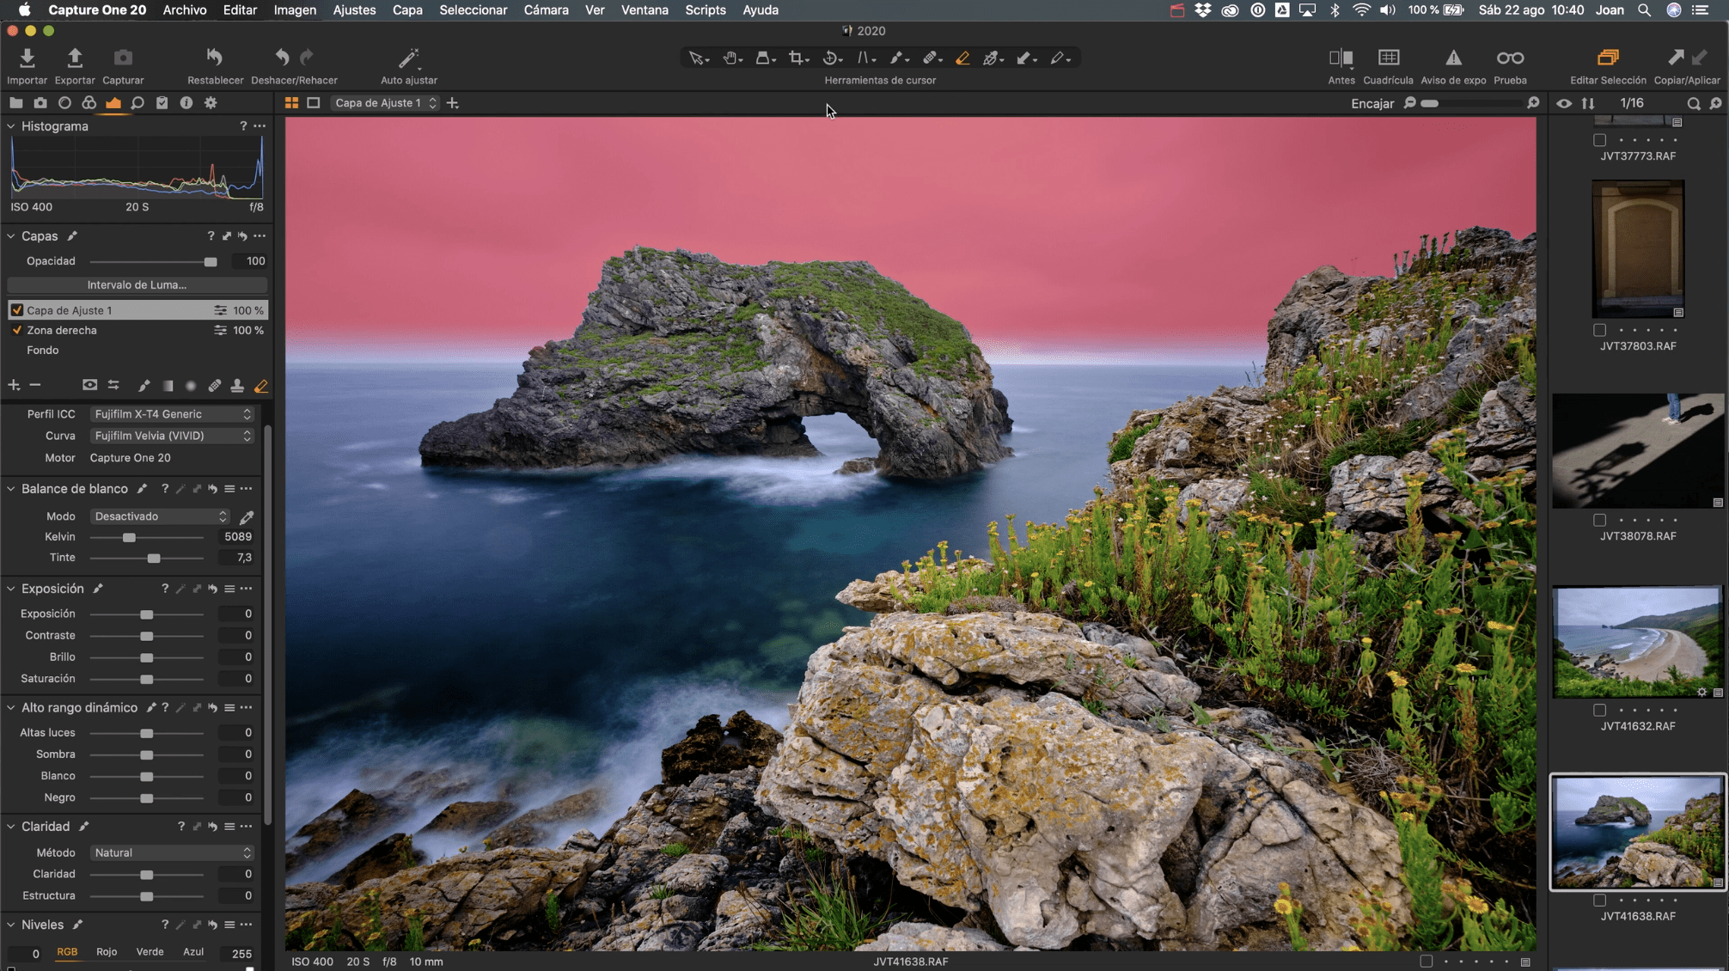Select the erase mask tool in Capas
Viewport: 1729px width, 971px height.
(x=261, y=386)
